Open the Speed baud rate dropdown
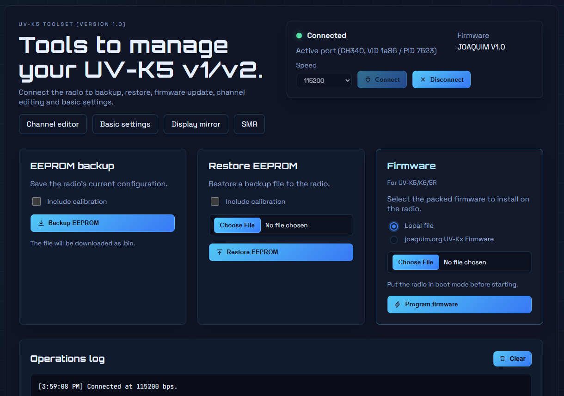 324,80
